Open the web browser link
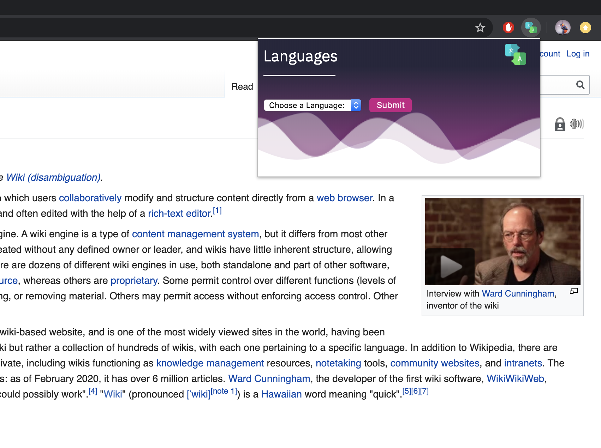The image size is (601, 448). coord(344,198)
